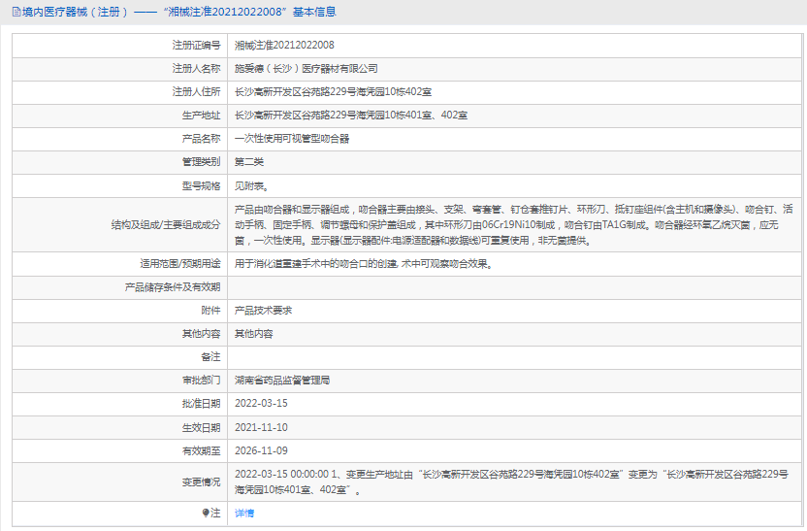Select management class 第二类
The width and height of the screenshot is (807, 531).
point(249,162)
